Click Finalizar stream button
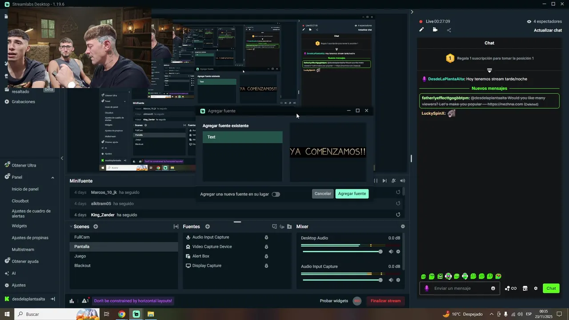 click(385, 301)
